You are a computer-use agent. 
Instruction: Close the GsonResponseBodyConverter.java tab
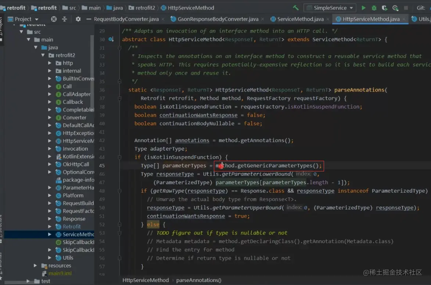[x=262, y=19]
